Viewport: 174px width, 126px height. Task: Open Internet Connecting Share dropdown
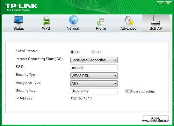click(94, 60)
